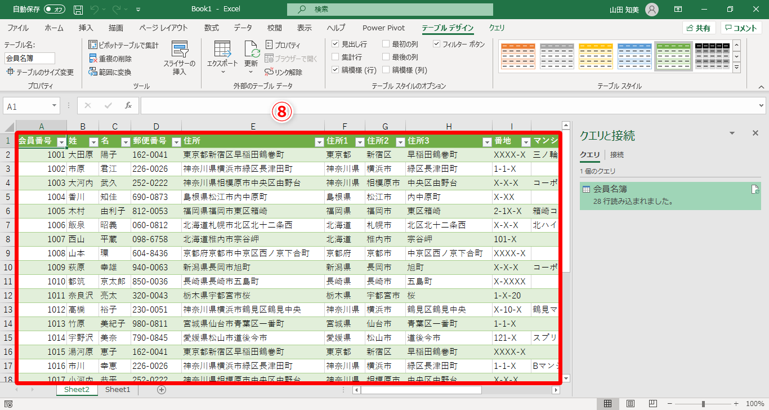This screenshot has width=769, height=410.
Task: Click the 更新 refresh icon
Action: click(x=252, y=50)
